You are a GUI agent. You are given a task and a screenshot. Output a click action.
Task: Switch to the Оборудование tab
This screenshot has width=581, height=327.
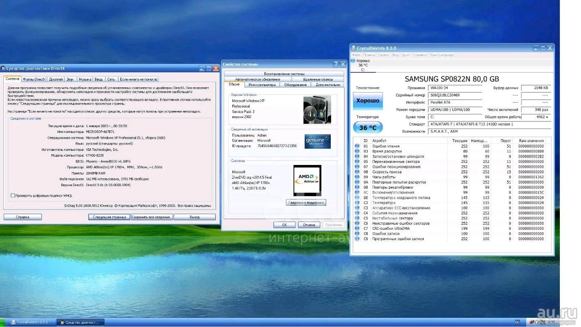pos(295,85)
